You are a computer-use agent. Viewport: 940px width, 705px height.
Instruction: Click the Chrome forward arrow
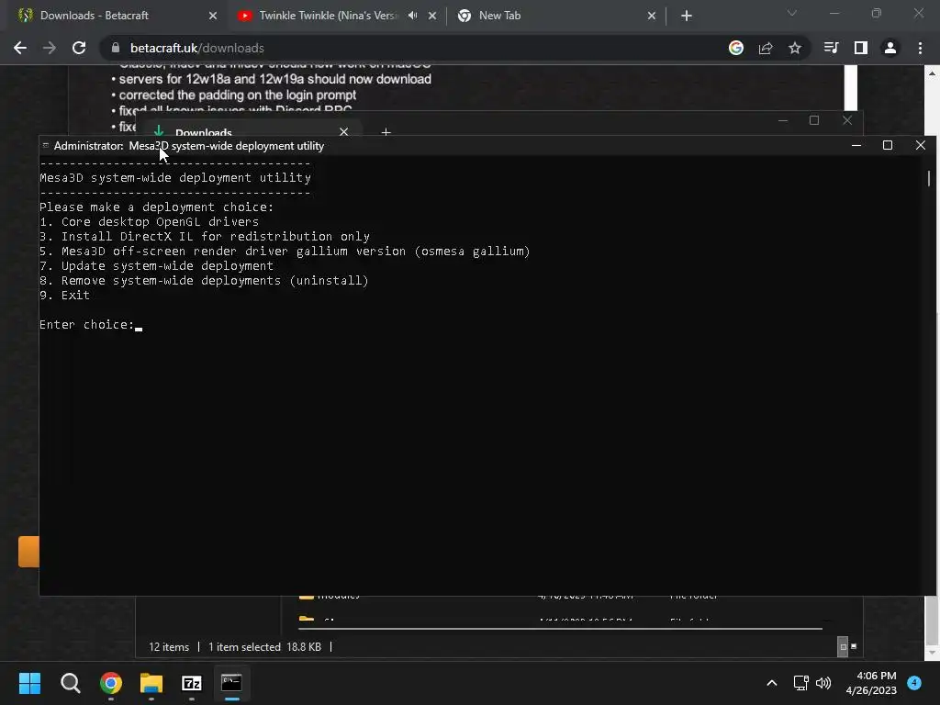pos(50,48)
